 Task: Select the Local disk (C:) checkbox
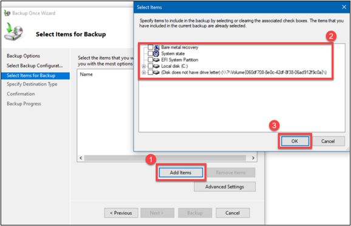pyautogui.click(x=151, y=66)
